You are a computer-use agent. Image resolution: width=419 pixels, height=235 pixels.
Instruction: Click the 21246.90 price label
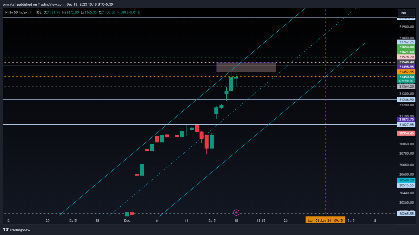(406, 100)
